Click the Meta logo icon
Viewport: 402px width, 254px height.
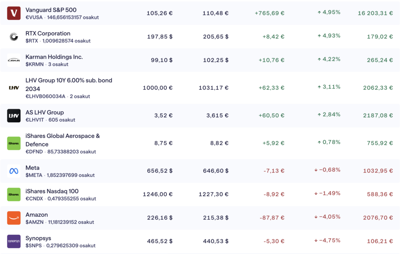pos(14,171)
